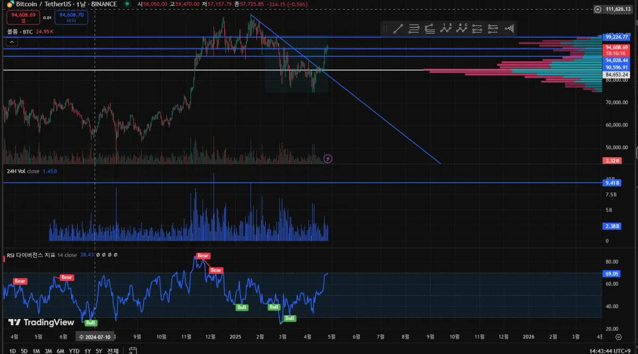638x354 pixels.
Task: Select the 5D date range
Action: tap(24, 351)
